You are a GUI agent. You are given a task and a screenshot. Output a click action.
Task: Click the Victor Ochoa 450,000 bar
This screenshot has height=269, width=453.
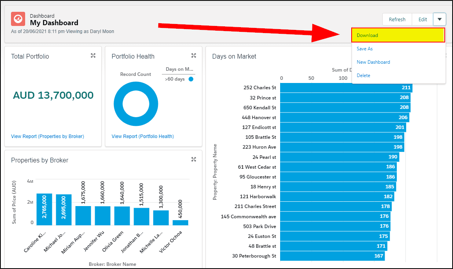coord(180,223)
